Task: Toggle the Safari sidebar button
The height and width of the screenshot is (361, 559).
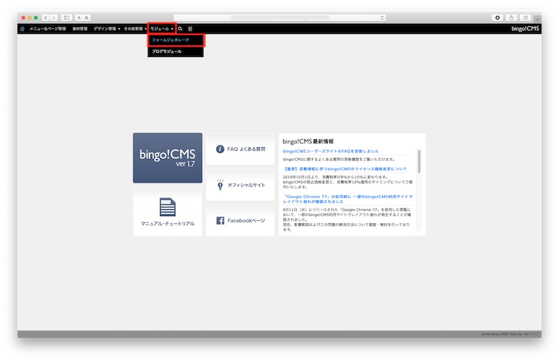Action: (66, 17)
